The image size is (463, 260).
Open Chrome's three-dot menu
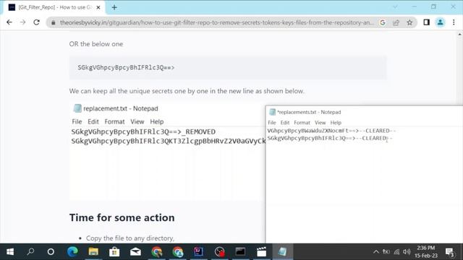454,22
